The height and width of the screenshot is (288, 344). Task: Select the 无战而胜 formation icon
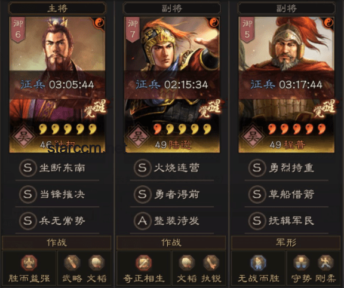(258, 262)
